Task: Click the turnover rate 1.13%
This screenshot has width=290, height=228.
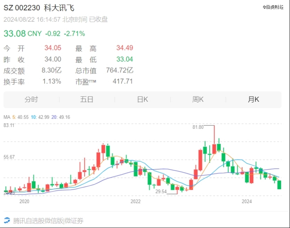Action: pos(52,81)
